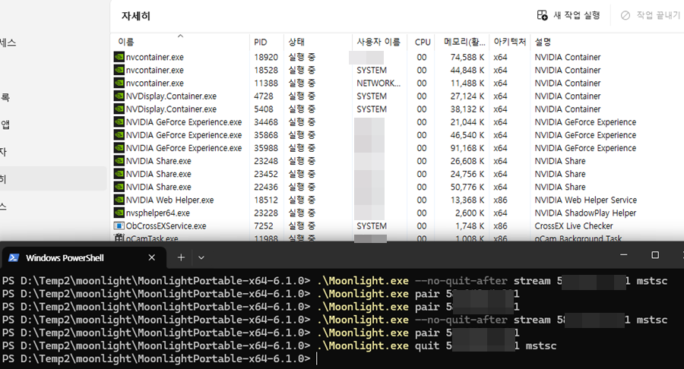Click the 작업 끝내기 button

(x=651, y=15)
